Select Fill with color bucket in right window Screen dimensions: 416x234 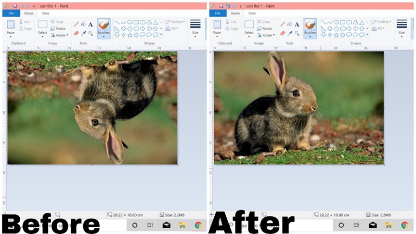290,24
